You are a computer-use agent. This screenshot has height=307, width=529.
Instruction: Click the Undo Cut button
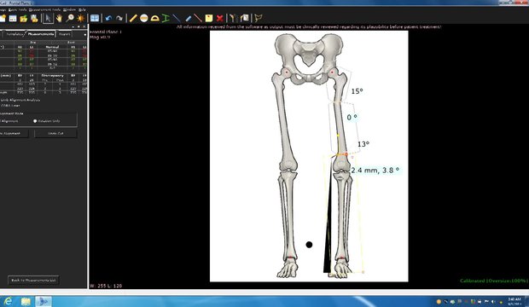(x=55, y=134)
